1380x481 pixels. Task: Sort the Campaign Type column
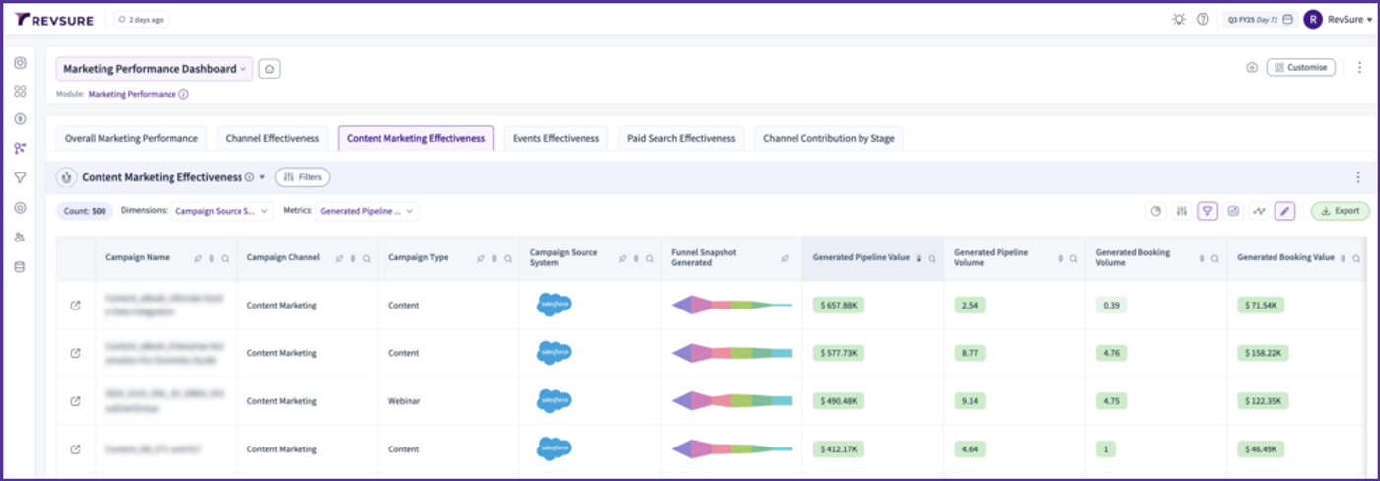[x=494, y=258]
